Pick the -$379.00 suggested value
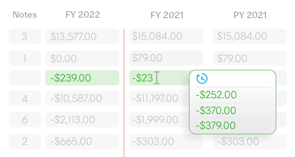This screenshot has height=157, width=295. tap(216, 126)
